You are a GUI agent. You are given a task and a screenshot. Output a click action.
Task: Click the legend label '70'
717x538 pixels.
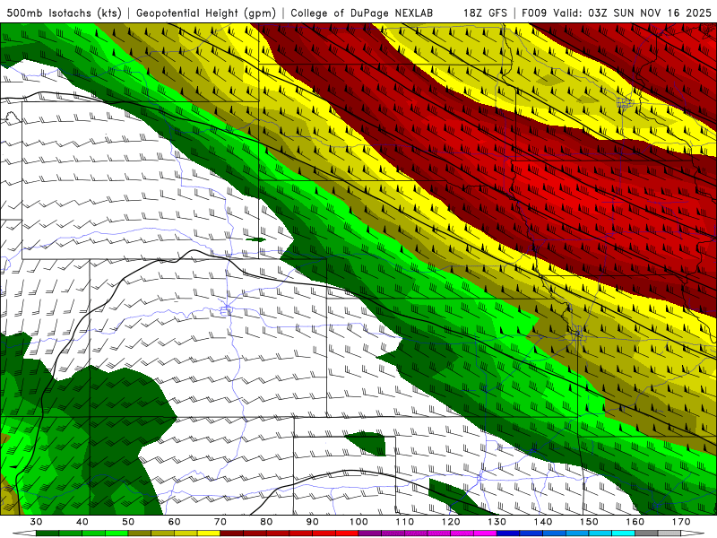point(220,522)
